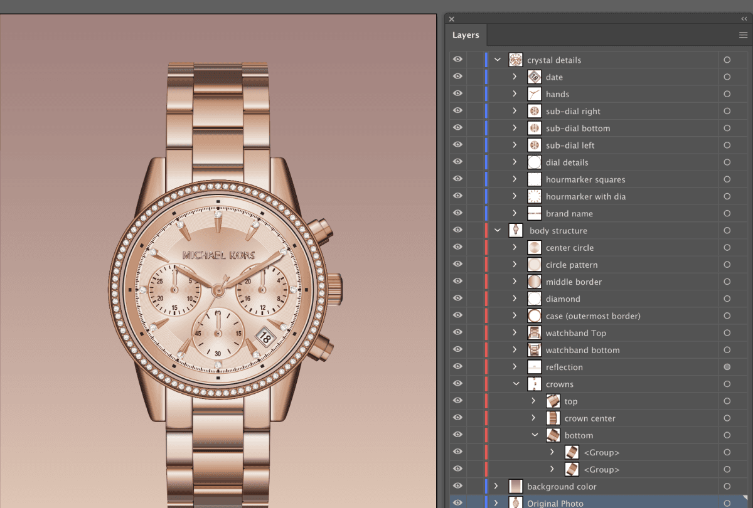Hide the body structure layer
The image size is (753, 508).
click(x=458, y=230)
